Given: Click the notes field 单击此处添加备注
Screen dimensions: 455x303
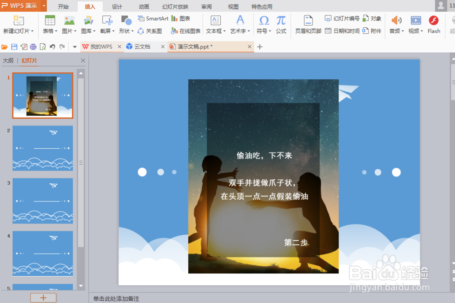Looking at the screenshot, I should tap(116, 298).
